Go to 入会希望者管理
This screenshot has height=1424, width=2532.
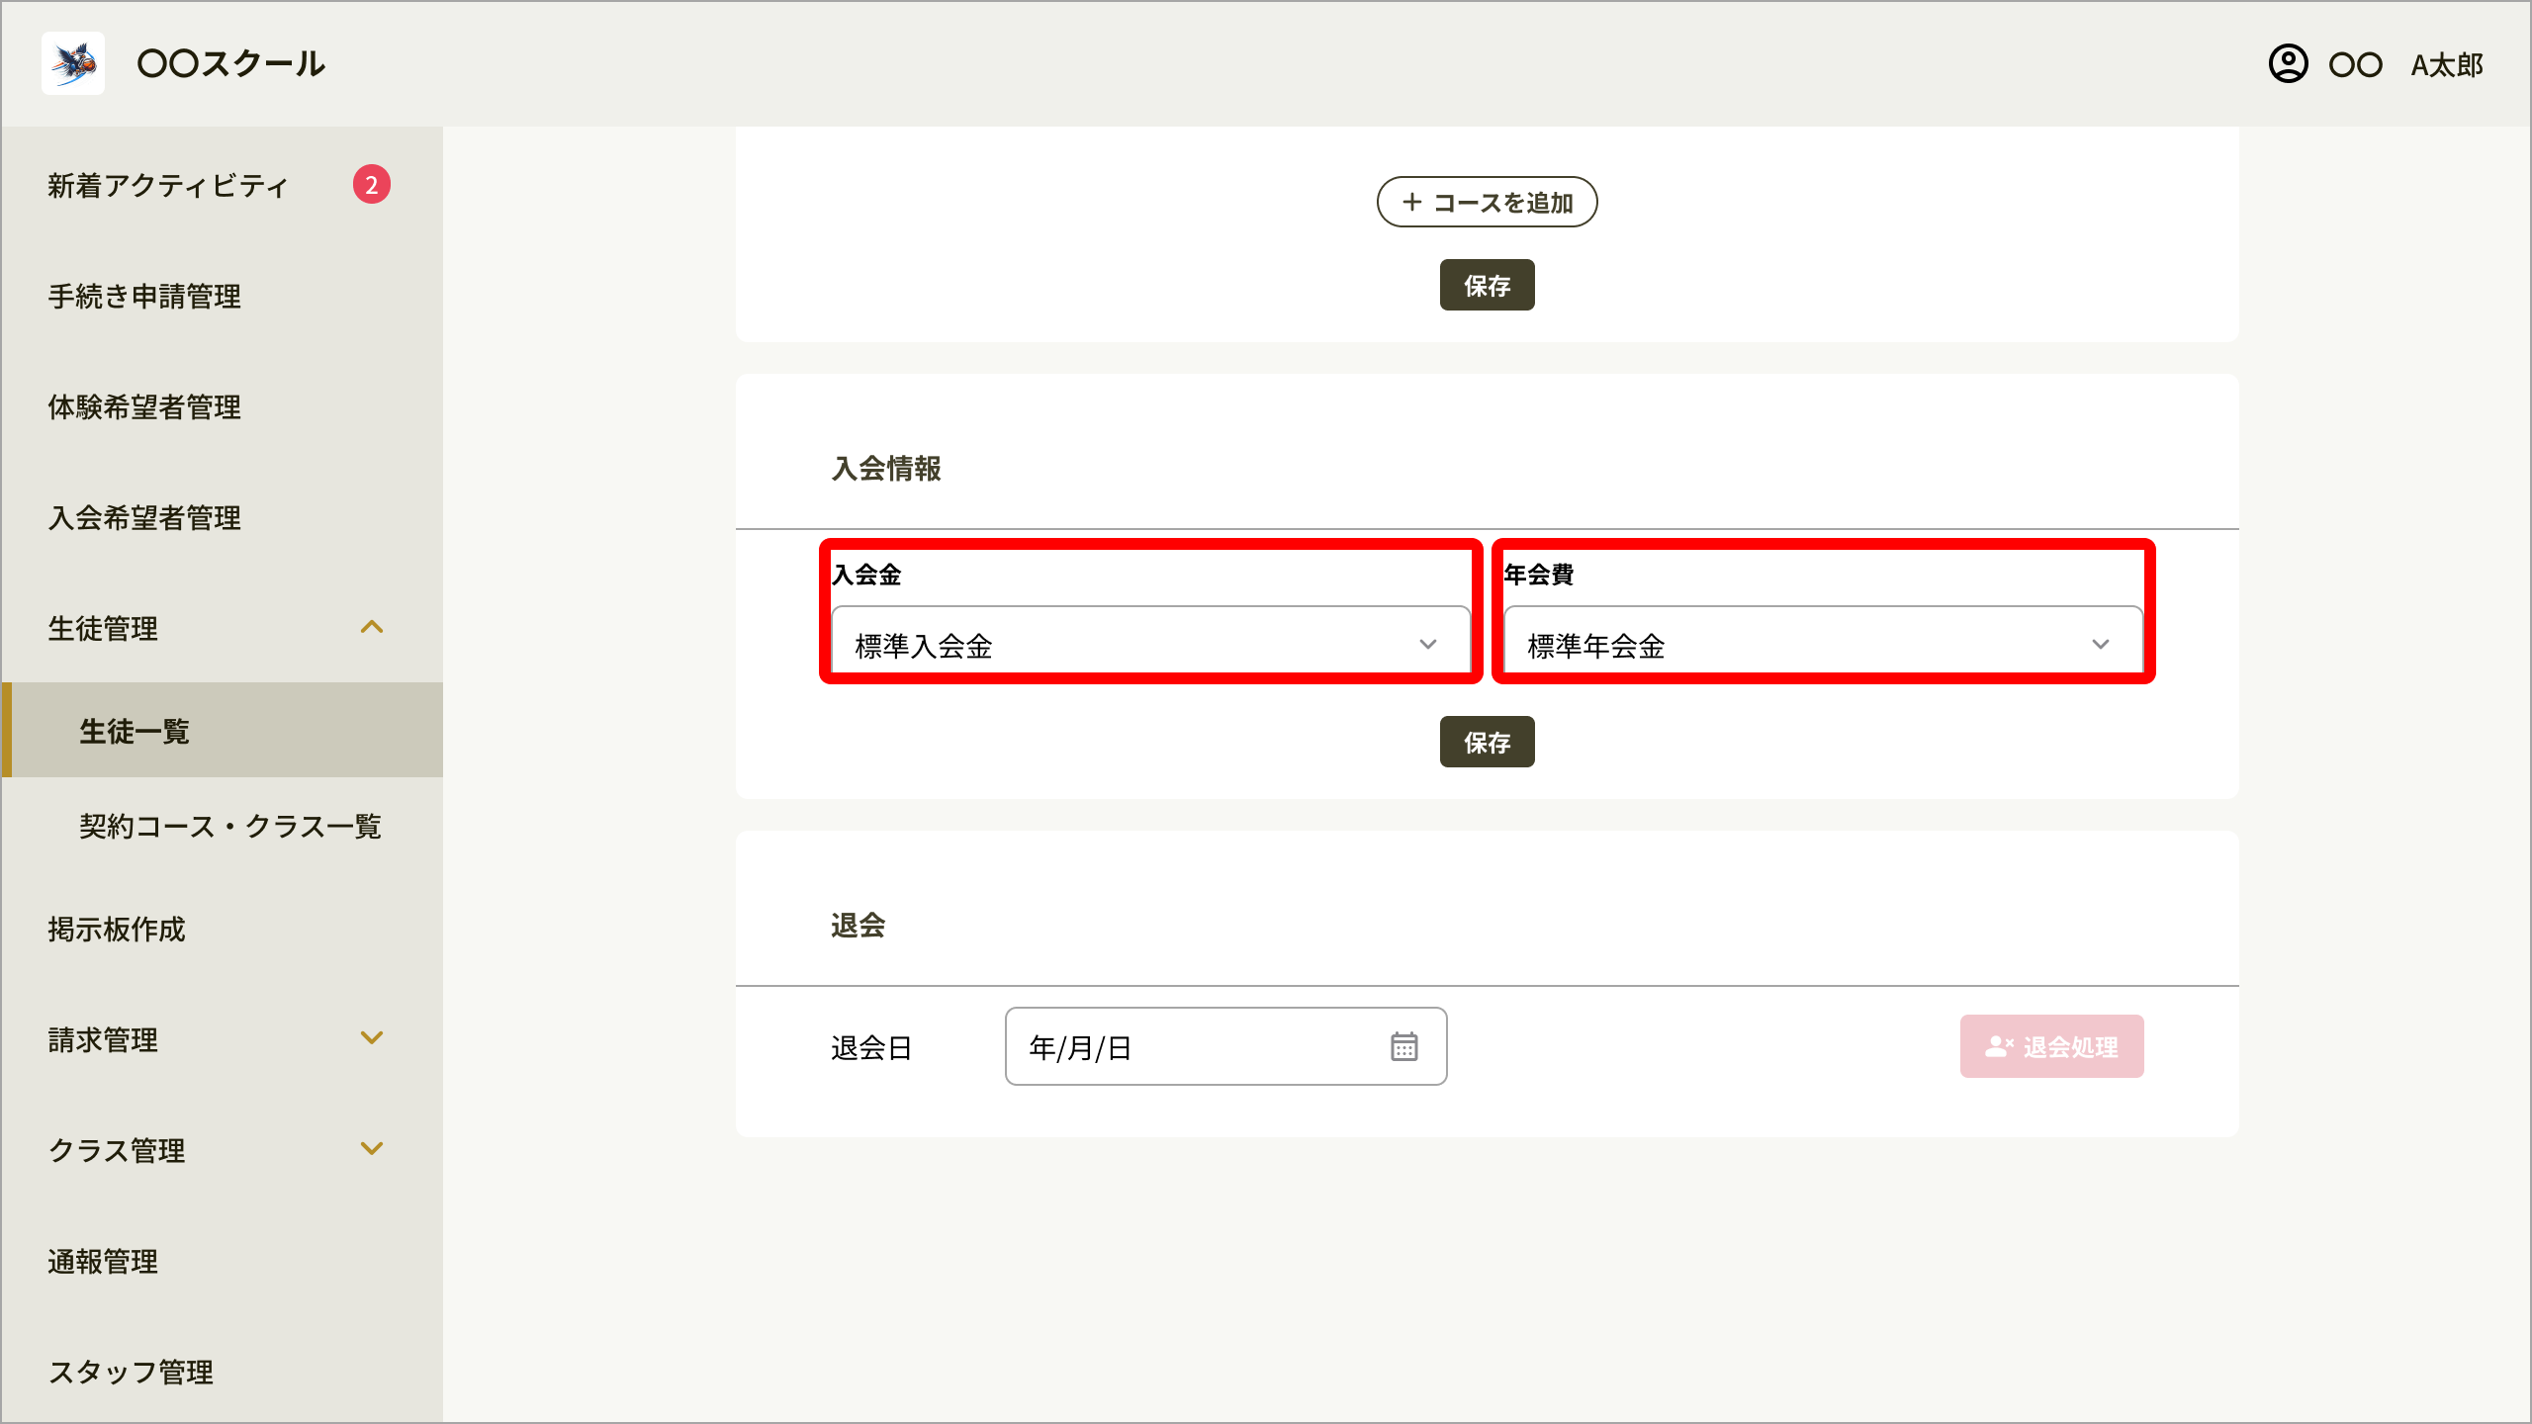(x=144, y=518)
